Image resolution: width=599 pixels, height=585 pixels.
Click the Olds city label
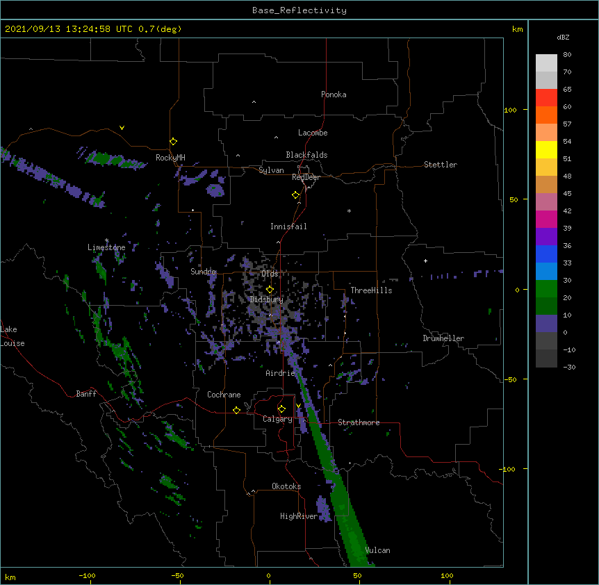click(270, 274)
